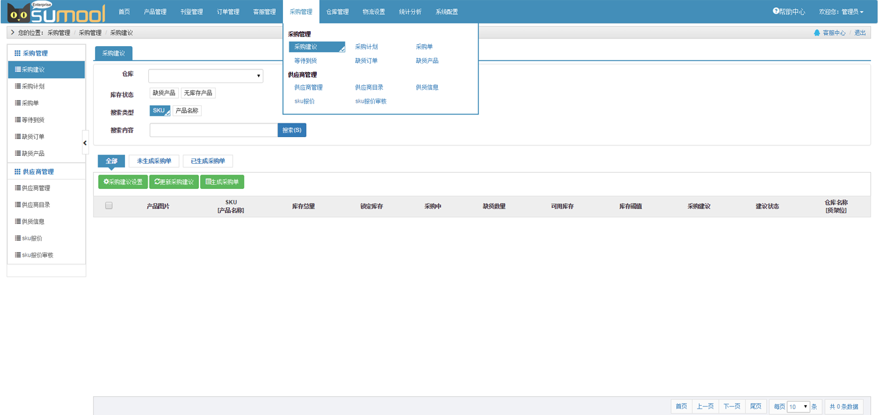Select 产品名称 as search type
This screenshot has width=878, height=415.
[x=187, y=111]
